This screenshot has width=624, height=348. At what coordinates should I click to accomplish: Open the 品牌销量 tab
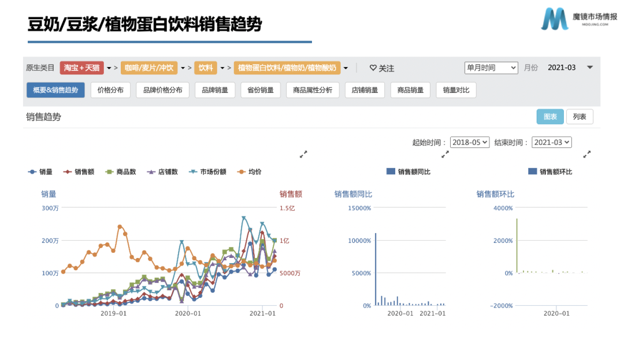click(215, 90)
